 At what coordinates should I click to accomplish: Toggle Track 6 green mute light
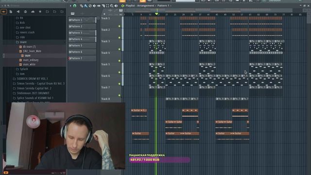120,84
